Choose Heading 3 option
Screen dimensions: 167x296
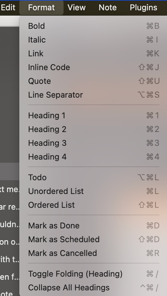[94, 143]
